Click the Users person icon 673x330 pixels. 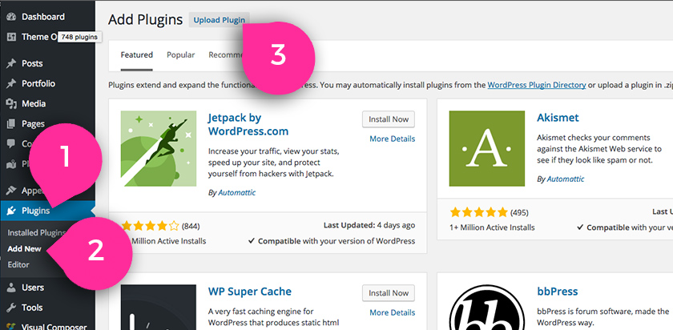(11, 288)
